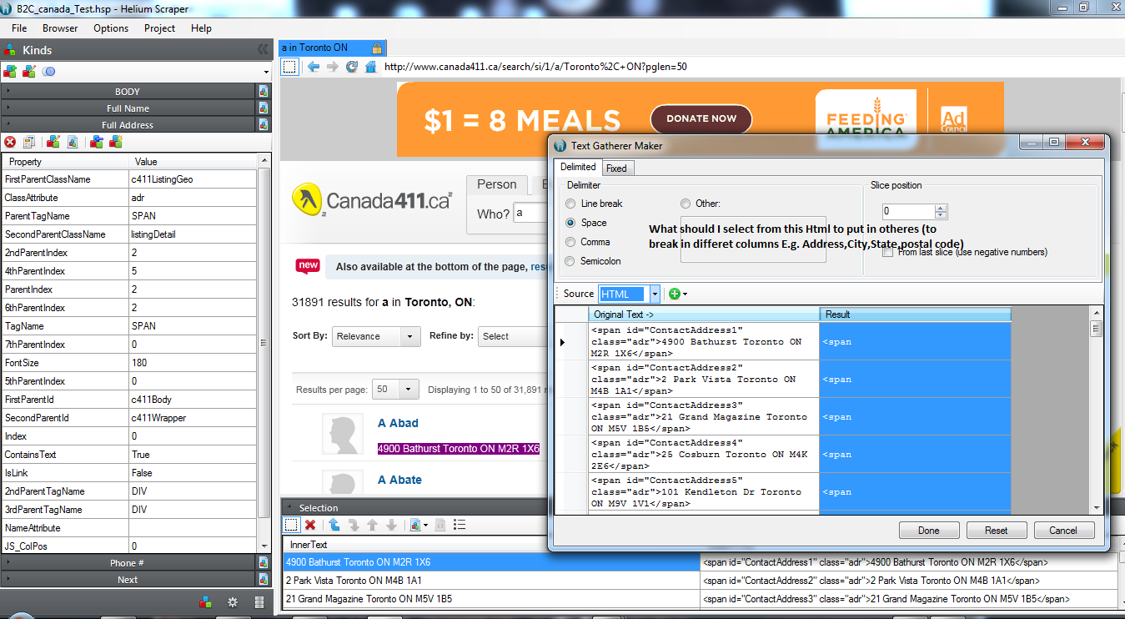Click green plus icon beside Source dropdown
The image size is (1125, 619).
[x=674, y=294]
